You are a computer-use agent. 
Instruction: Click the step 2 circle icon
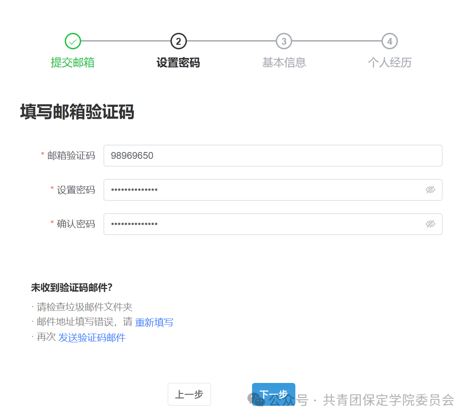coord(178,41)
